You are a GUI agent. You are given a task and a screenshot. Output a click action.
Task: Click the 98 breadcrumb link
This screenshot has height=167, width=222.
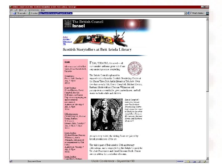coord(64,44)
